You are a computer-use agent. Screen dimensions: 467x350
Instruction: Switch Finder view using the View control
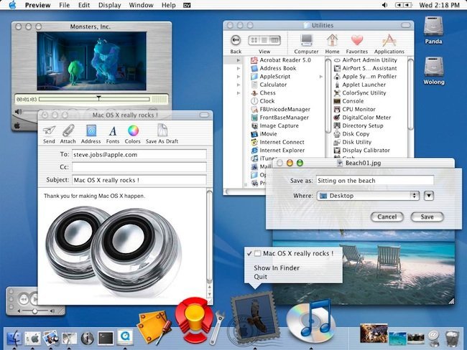coord(264,41)
